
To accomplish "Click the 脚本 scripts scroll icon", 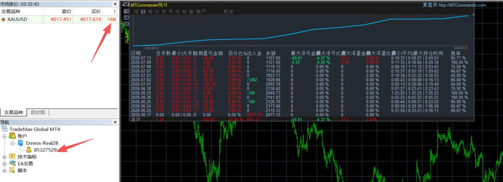I will pyautogui.click(x=13, y=170).
